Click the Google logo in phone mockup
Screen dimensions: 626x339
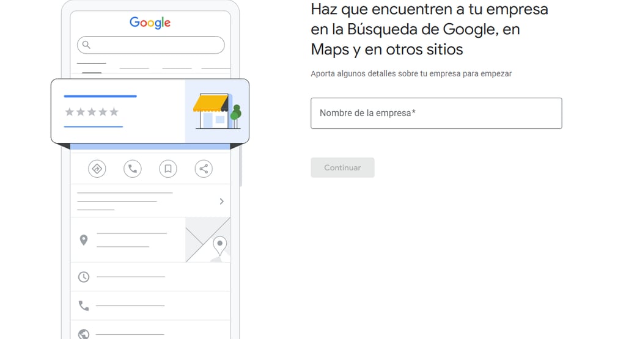coord(150,23)
